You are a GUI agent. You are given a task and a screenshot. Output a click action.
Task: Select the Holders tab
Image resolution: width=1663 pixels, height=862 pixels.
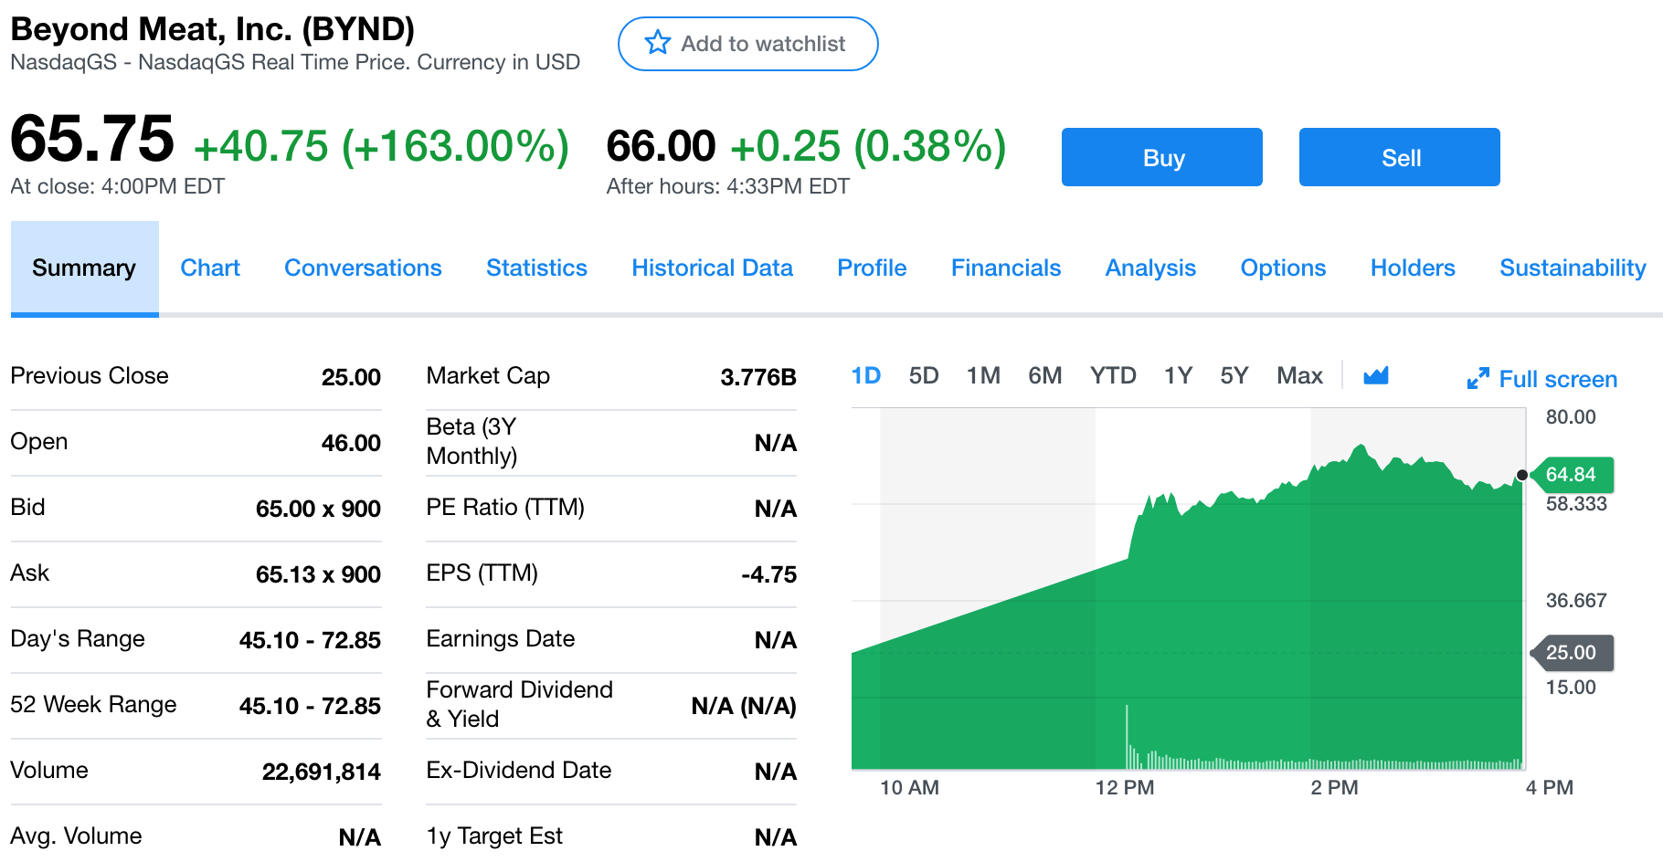click(x=1412, y=268)
